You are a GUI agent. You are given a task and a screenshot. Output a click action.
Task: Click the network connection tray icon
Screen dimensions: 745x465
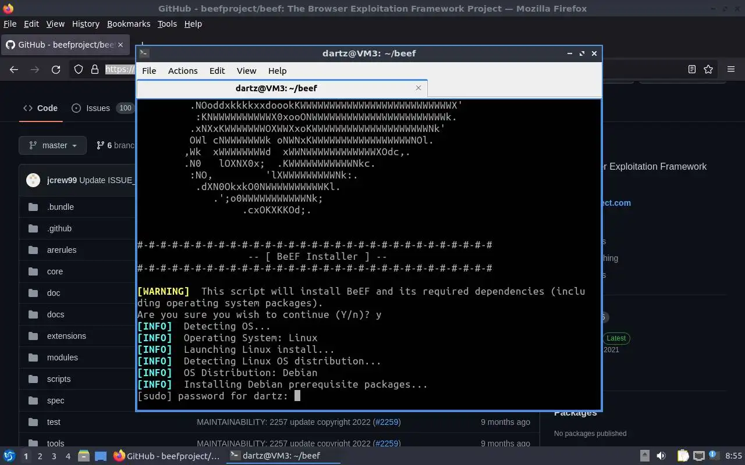tap(699, 456)
